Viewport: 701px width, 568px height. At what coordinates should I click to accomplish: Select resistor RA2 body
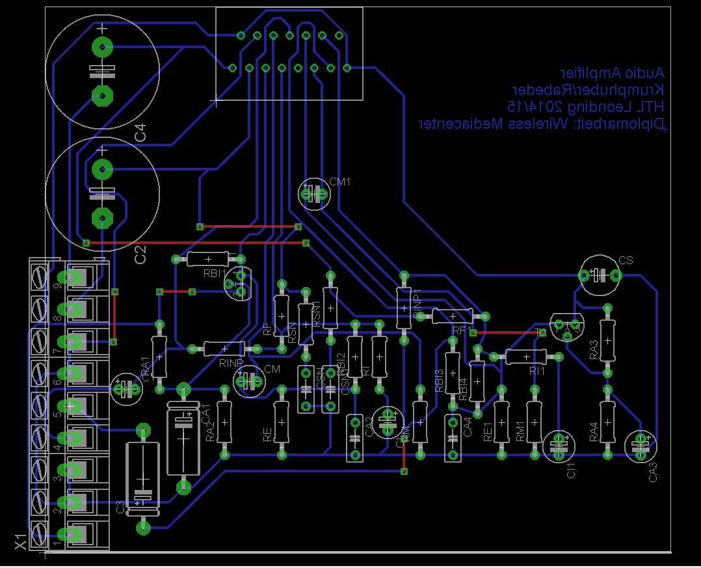point(224,422)
